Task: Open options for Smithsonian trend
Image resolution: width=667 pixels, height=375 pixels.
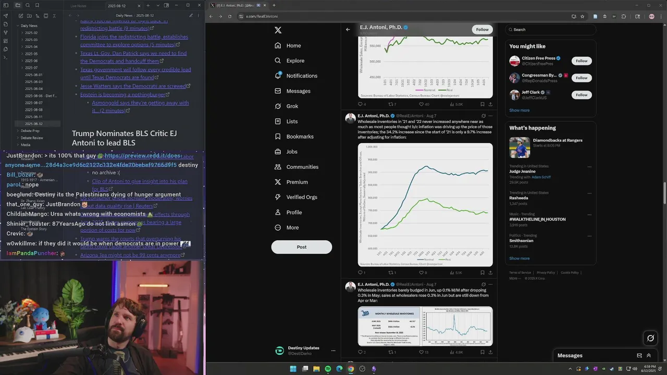Action: (x=589, y=236)
